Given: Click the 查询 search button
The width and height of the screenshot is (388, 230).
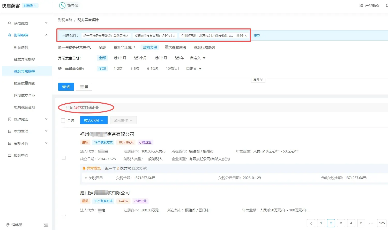Looking at the screenshot, I should click(x=66, y=87).
